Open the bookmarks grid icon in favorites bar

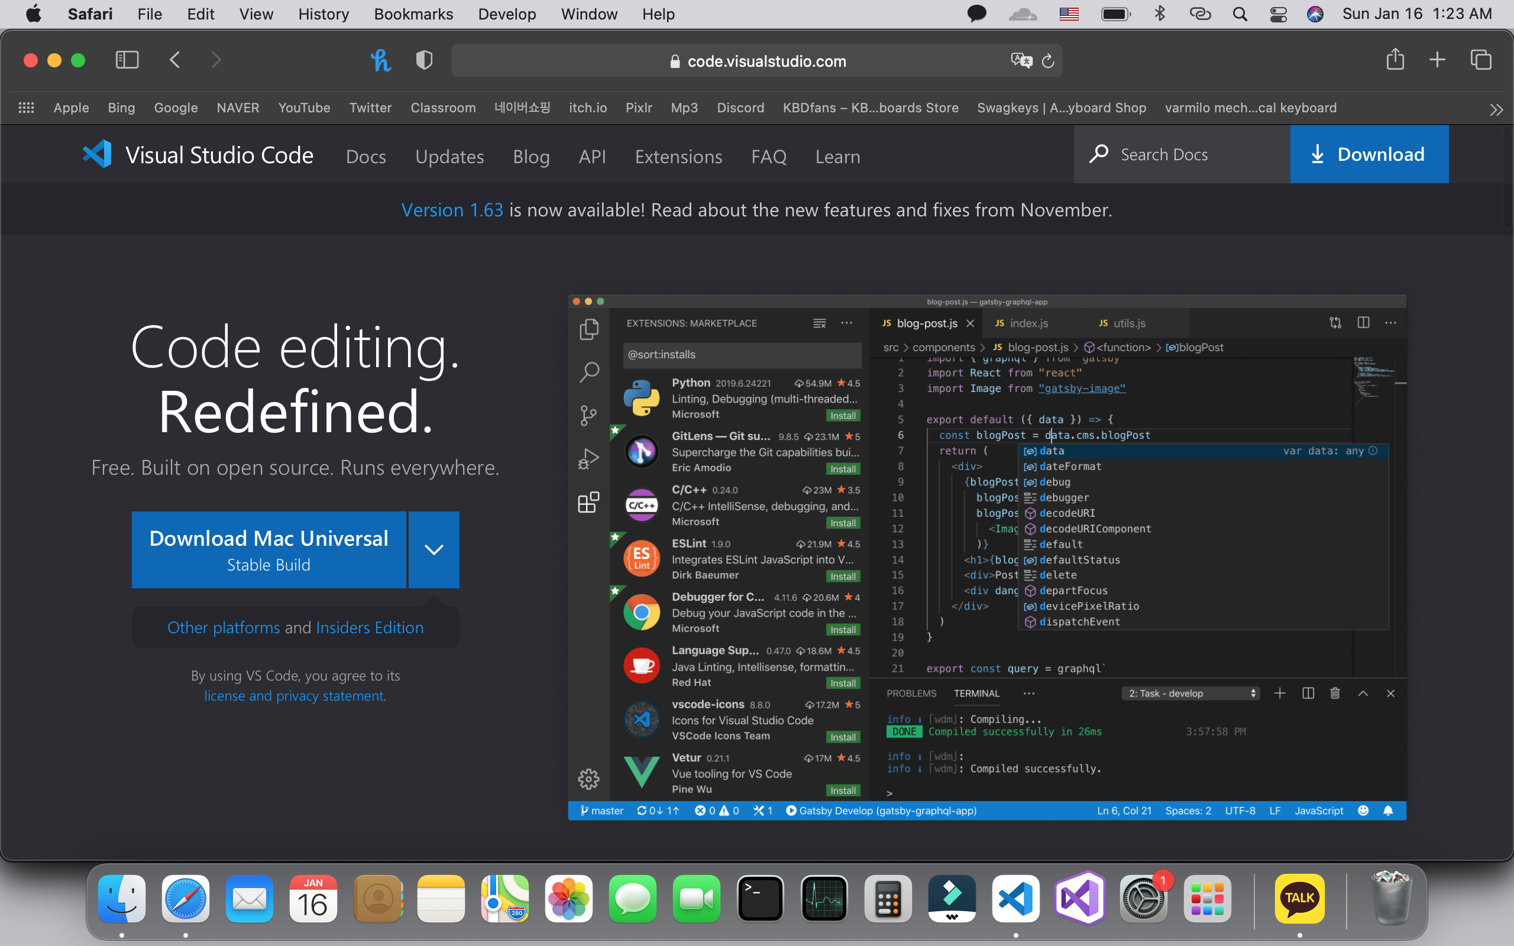[x=26, y=108]
